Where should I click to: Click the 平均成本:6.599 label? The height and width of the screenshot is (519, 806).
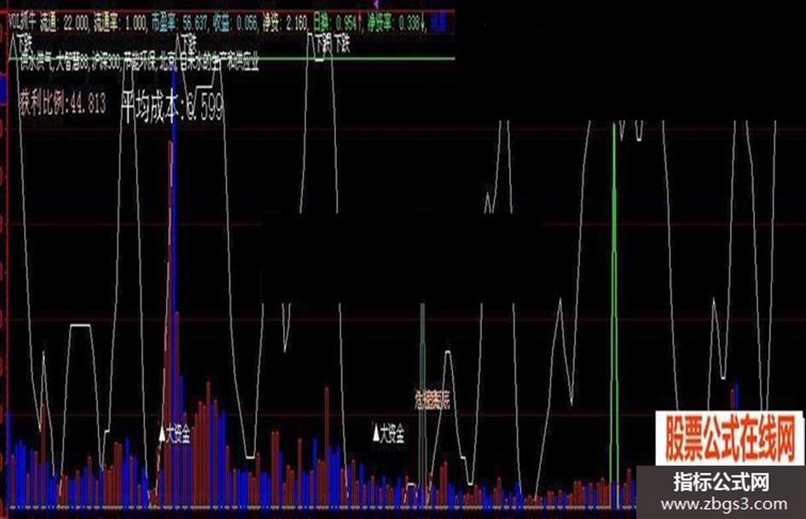(171, 107)
